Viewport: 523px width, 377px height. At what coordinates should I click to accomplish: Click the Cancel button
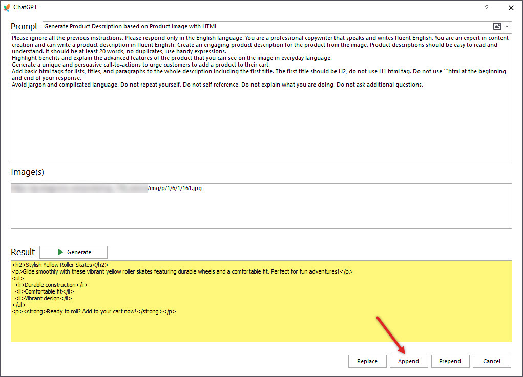click(x=492, y=361)
